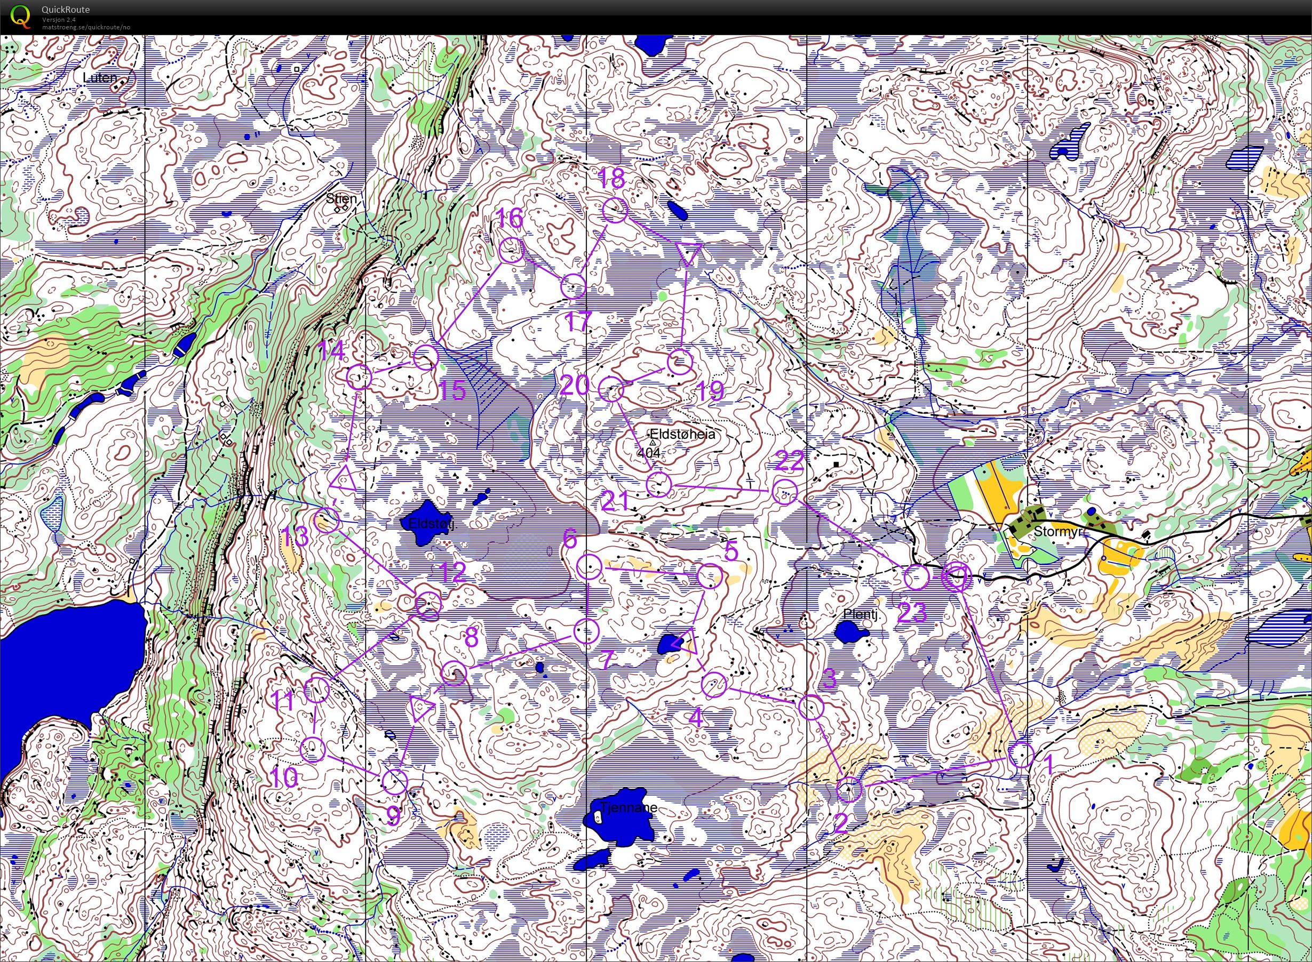Click the Stien place name

[x=341, y=198]
